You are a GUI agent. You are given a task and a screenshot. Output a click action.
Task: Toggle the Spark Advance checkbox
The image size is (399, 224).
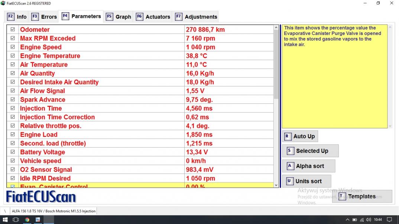(13, 99)
